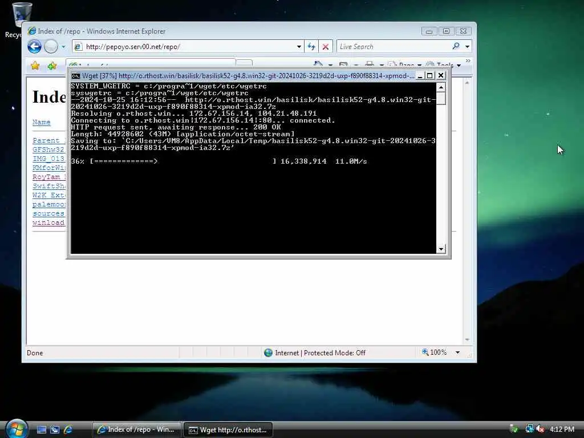Click the 100% zoom level button
Screen dimensions: 584x438
click(434, 352)
